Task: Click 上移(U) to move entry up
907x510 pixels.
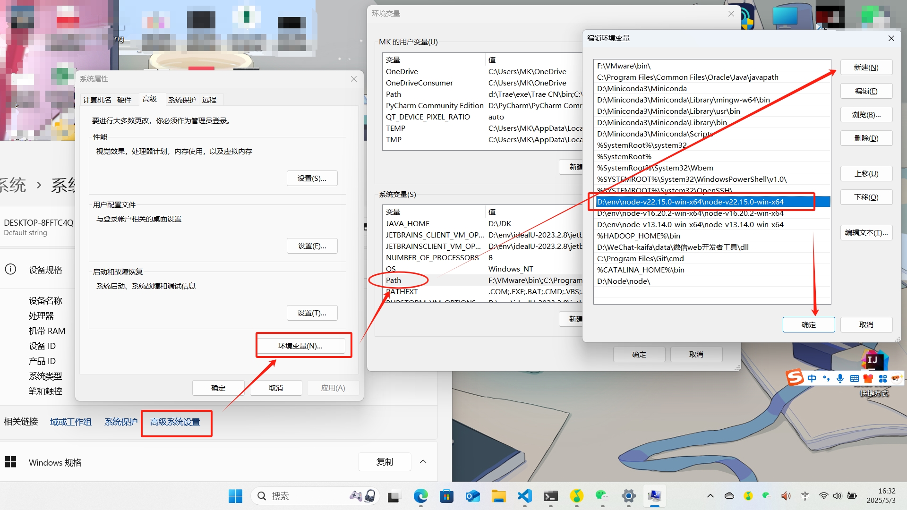Action: click(x=866, y=174)
